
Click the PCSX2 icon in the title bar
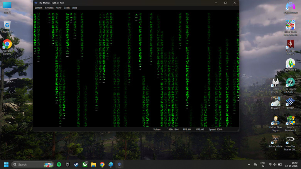[36, 3]
